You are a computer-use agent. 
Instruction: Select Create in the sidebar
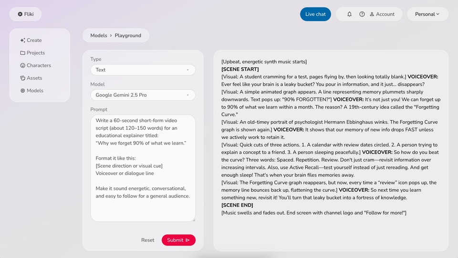point(31,41)
